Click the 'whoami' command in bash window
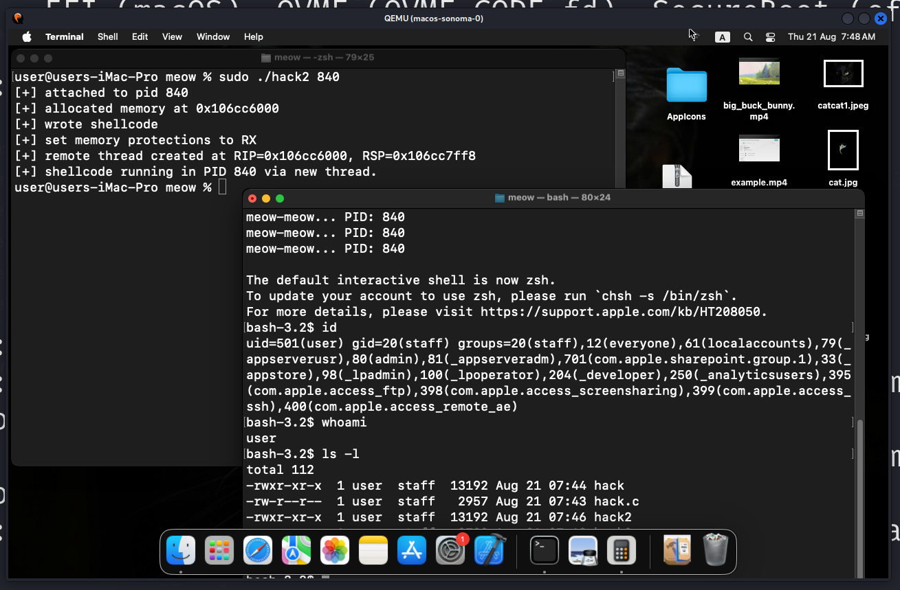 (344, 422)
